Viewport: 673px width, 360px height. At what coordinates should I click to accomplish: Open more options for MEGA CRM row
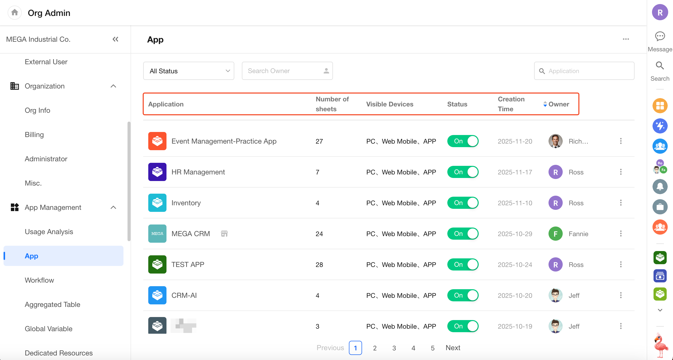pyautogui.click(x=621, y=233)
